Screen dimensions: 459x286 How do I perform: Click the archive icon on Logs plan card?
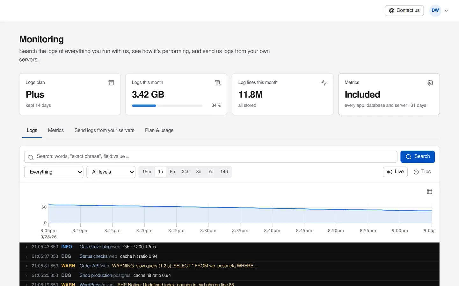[111, 83]
